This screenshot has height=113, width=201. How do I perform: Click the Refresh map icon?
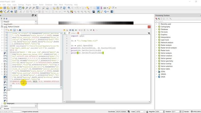coord(64,8)
